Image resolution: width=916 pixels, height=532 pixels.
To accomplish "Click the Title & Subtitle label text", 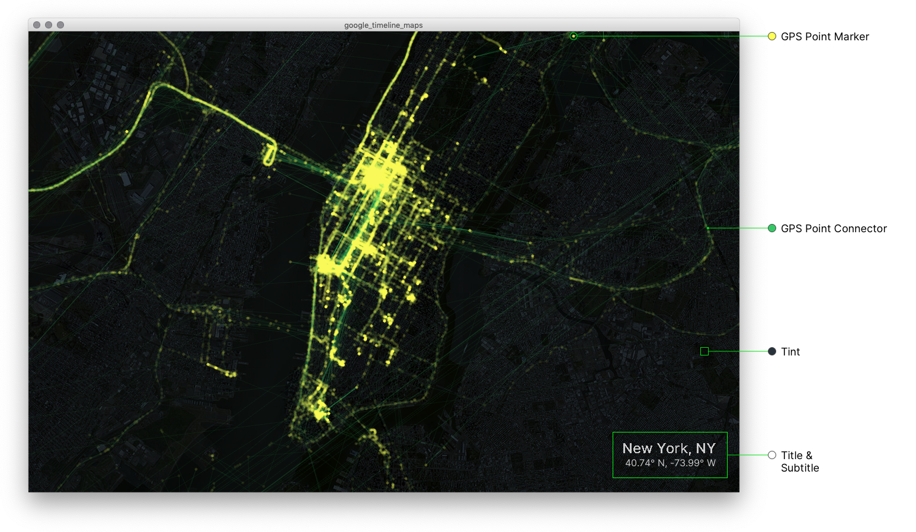I will click(x=800, y=462).
